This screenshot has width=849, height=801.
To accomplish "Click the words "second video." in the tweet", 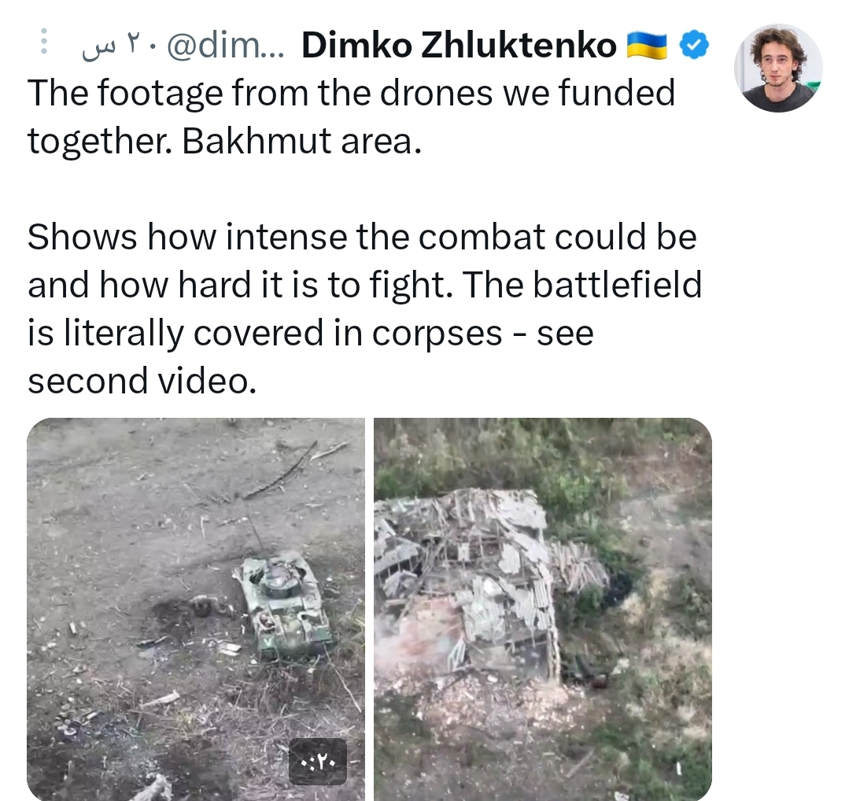I will tap(142, 381).
